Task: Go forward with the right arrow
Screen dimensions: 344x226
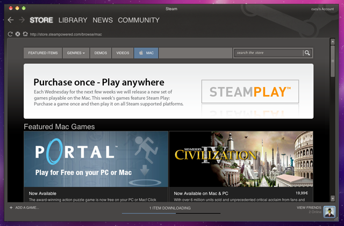Action: 21,20
